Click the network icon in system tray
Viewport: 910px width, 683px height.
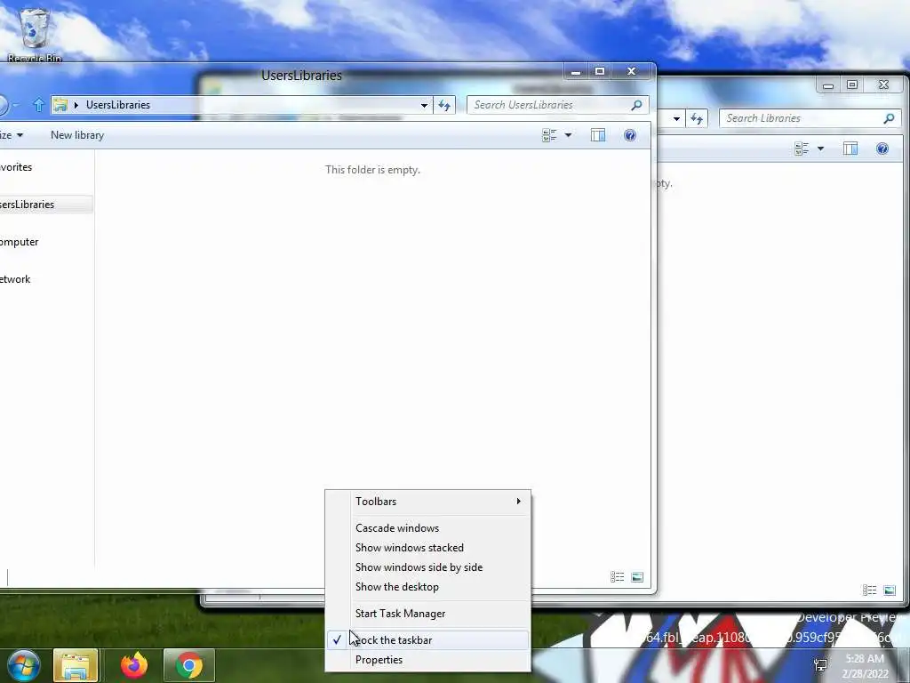coord(820,665)
